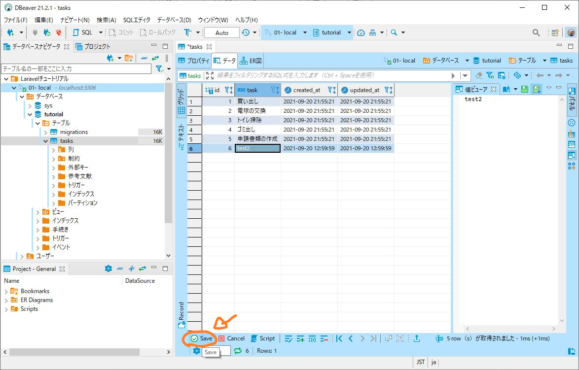Open the ヘルプ(H) menu
The width and height of the screenshot is (579, 370).
tap(246, 20)
